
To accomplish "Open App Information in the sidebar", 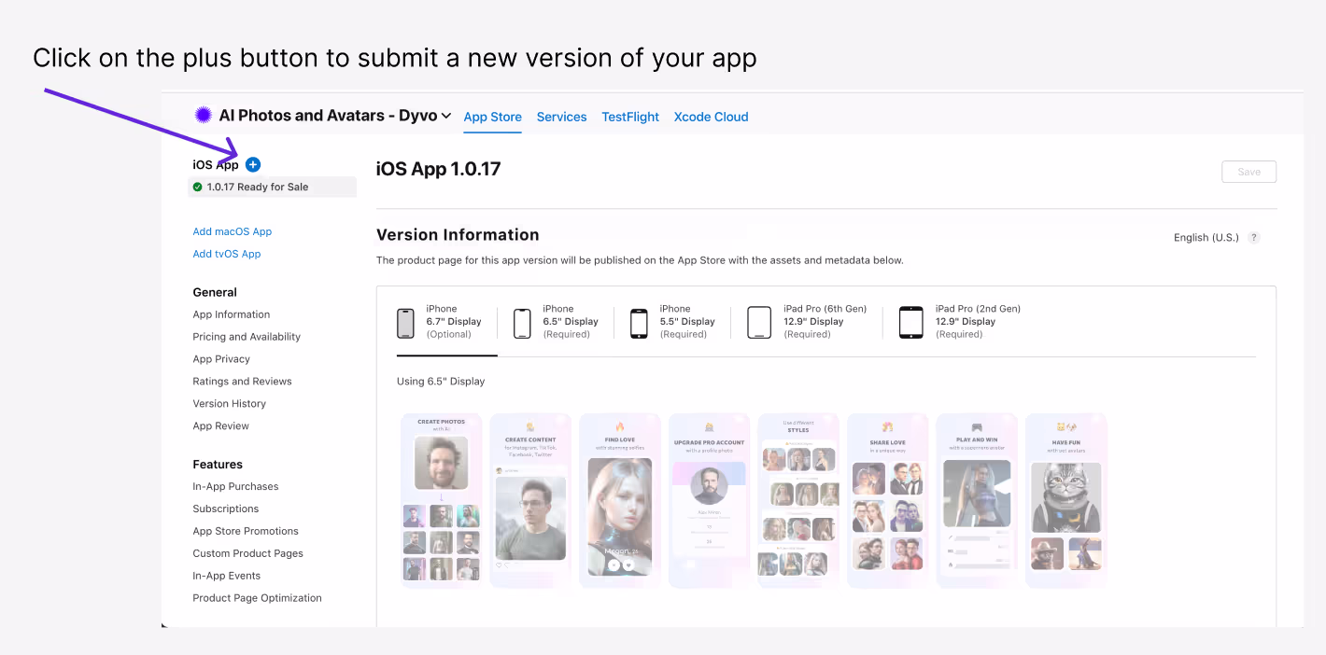I will [x=232, y=314].
